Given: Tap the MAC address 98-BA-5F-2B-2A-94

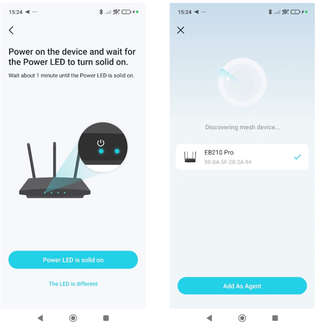Looking at the screenshot, I should coord(228,162).
